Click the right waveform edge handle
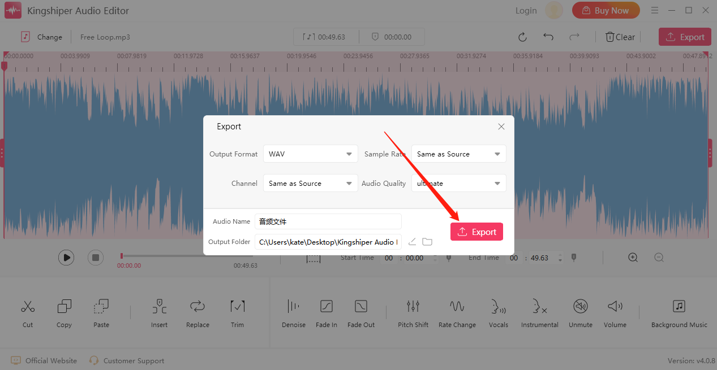 coord(710,153)
